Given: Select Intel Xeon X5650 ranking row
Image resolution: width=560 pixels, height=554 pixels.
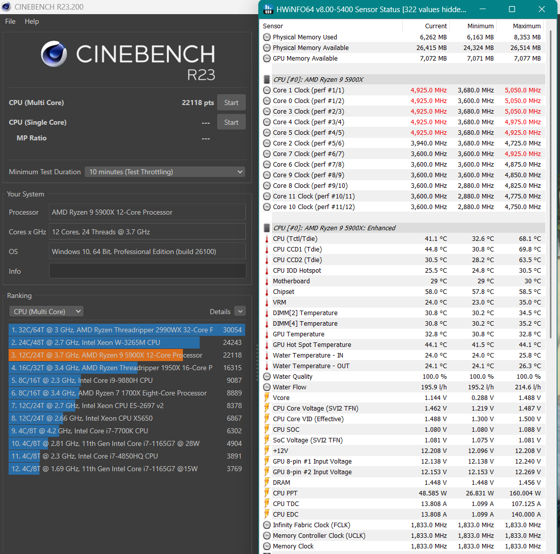Looking at the screenshot, I should tap(127, 418).
